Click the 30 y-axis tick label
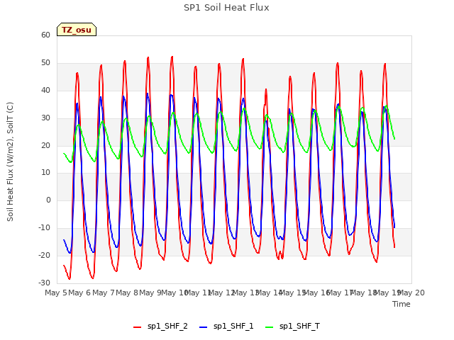This screenshot has height=340, width=454. [45, 118]
